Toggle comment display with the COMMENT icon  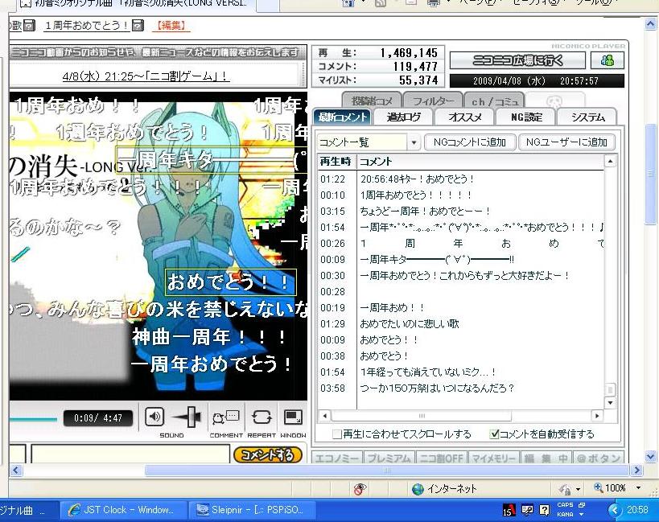coord(225,417)
